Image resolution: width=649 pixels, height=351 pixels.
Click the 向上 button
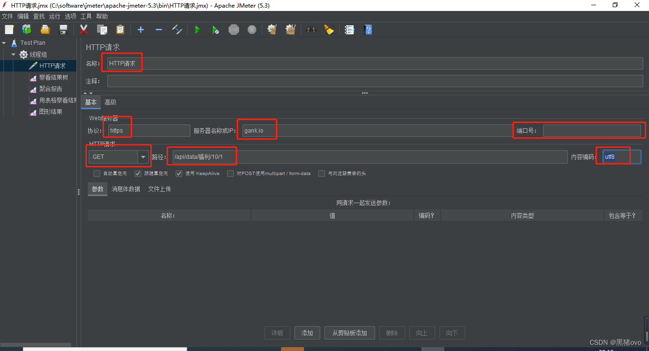(x=422, y=333)
